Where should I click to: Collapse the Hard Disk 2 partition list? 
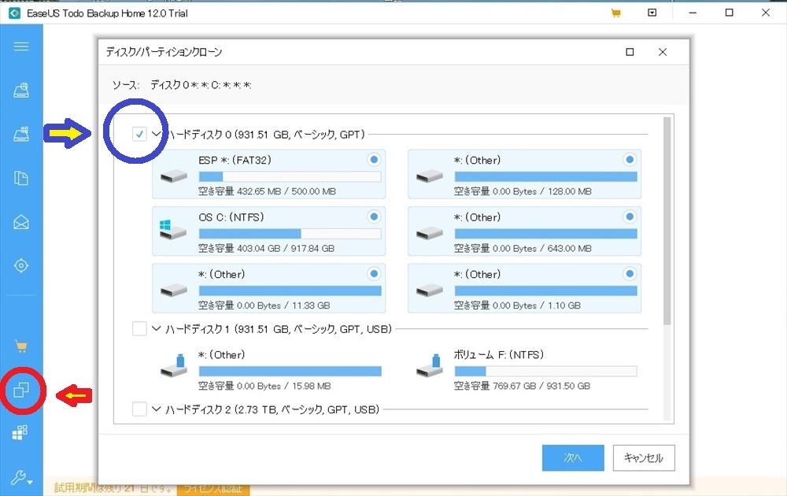[157, 409]
